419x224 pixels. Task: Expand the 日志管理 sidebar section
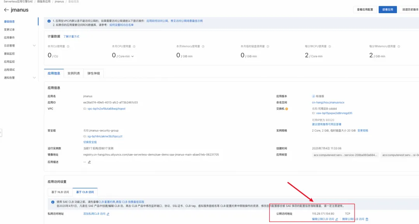[35, 46]
